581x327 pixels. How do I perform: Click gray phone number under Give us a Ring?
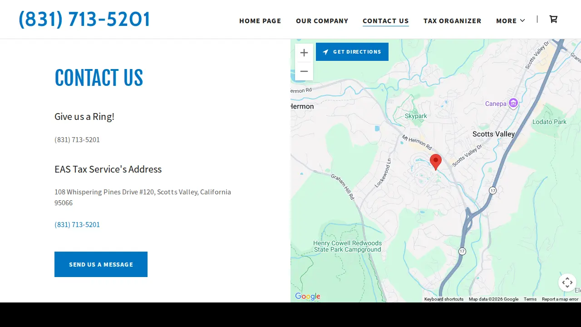point(77,139)
